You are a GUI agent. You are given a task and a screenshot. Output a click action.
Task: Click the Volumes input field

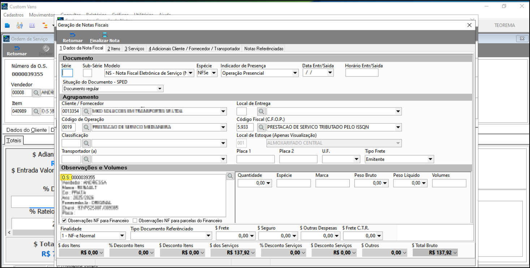(x=449, y=183)
